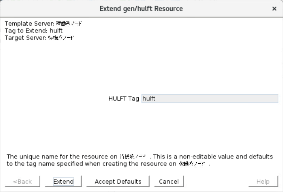The width and height of the screenshot is (283, 192).
Task: Click the 'Template Server' text line
Action: click(x=43, y=23)
